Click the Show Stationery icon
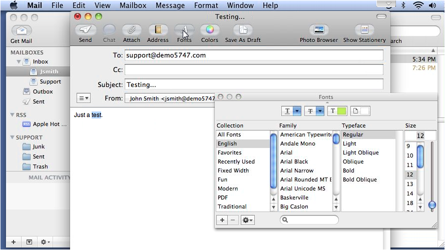The height and width of the screenshot is (250, 445). (x=364, y=30)
